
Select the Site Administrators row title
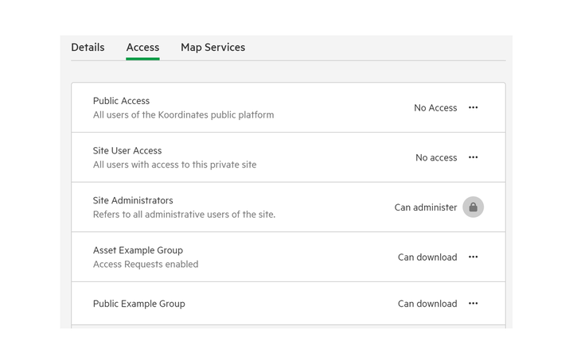(133, 200)
